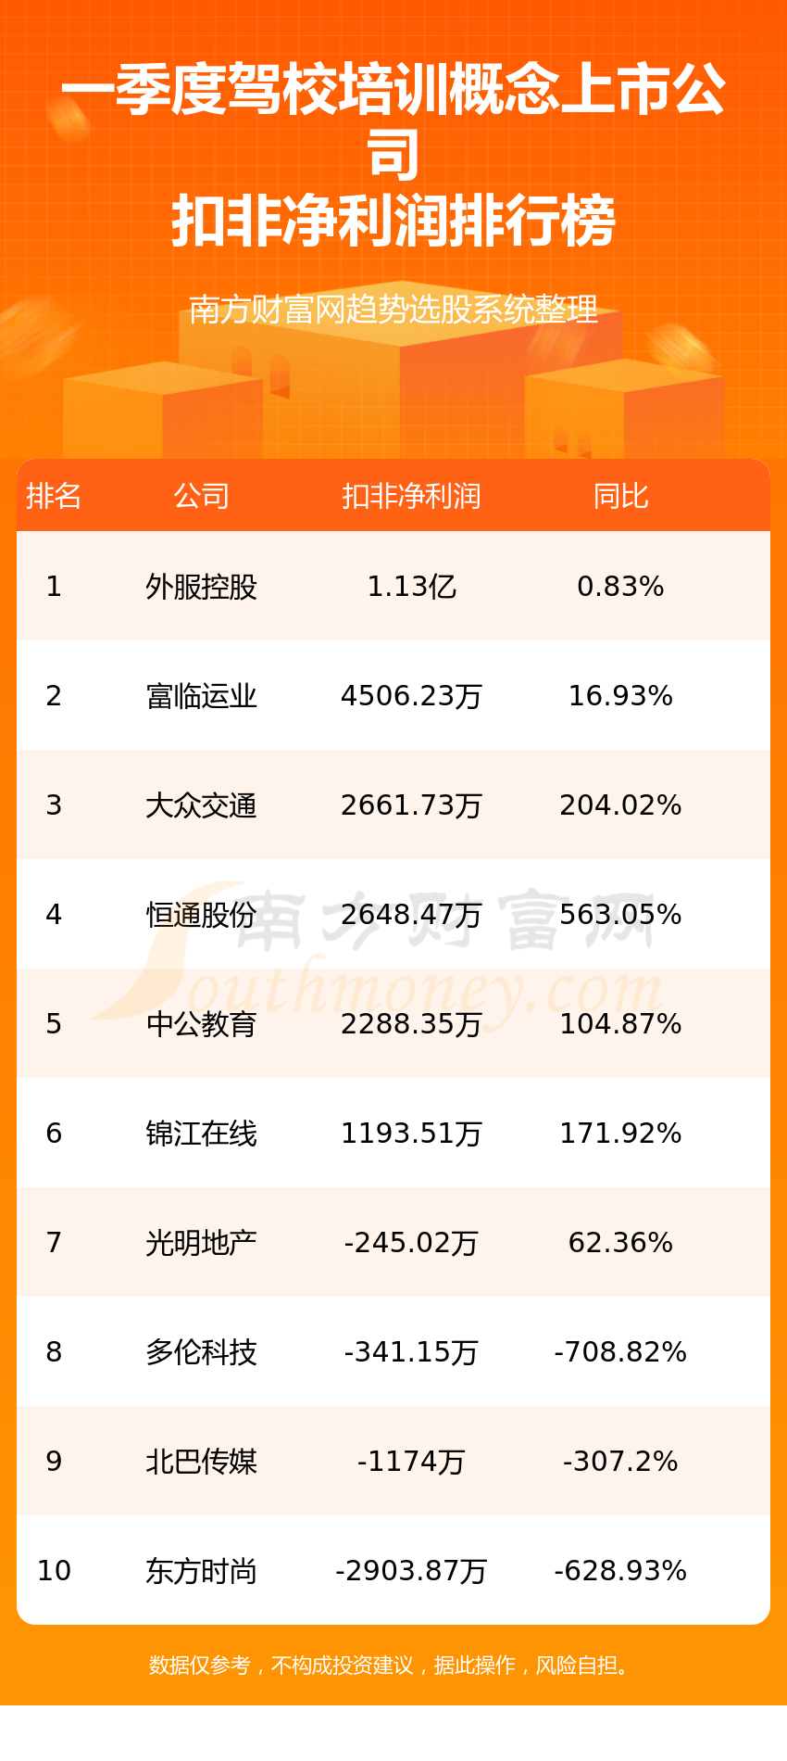The image size is (787, 1761).
Task: Click the subtitle 南方财富网趋势选股系统整理
Action: point(393,310)
